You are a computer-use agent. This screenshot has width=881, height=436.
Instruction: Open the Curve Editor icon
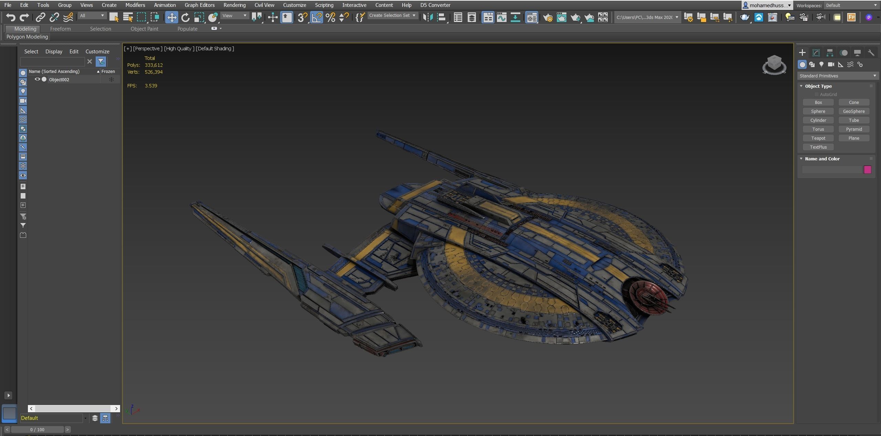pos(502,17)
